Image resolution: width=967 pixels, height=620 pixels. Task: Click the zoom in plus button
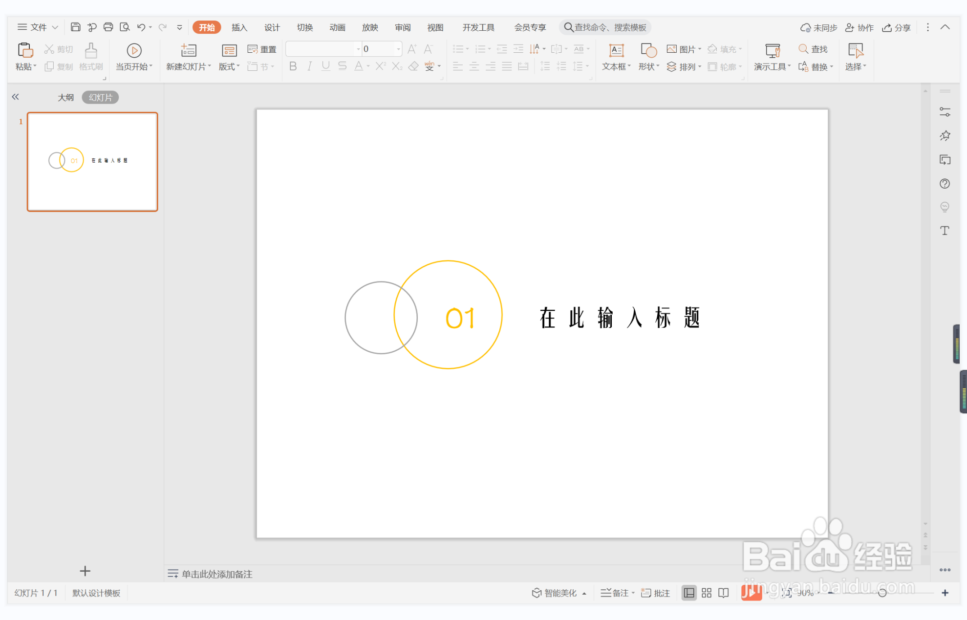point(945,593)
